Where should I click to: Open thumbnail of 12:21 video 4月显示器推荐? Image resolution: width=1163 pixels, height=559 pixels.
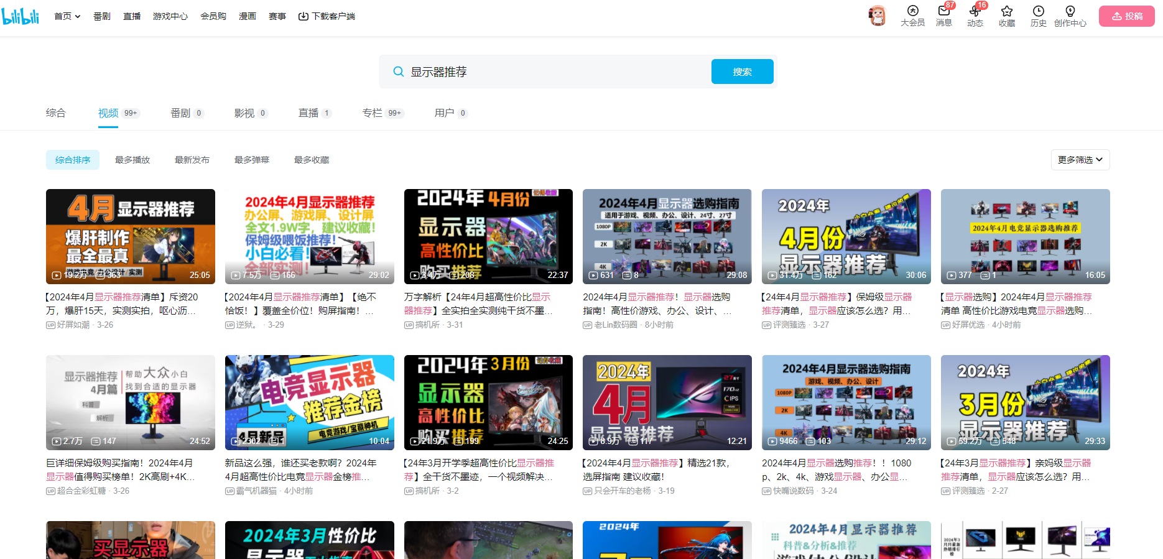click(667, 402)
